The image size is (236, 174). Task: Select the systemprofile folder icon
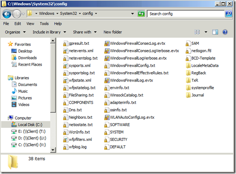coord(188,88)
